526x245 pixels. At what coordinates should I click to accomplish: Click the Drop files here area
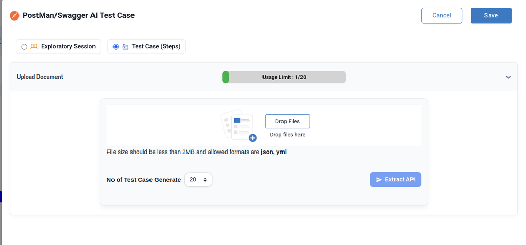point(288,135)
